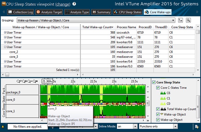The height and width of the screenshot is (132, 201).
Task: Click the Summary tab icon
Action: coord(94,12)
